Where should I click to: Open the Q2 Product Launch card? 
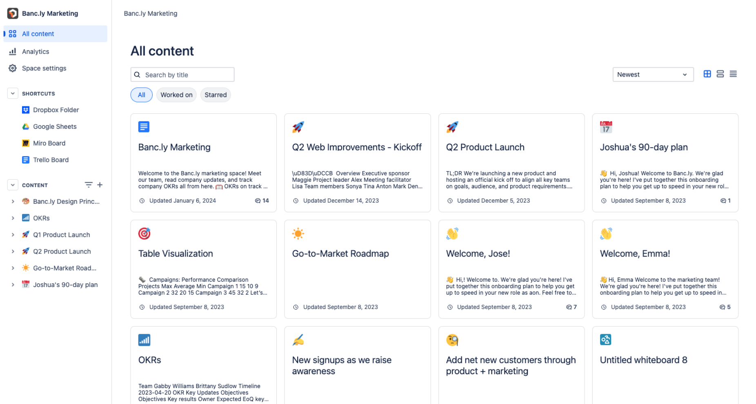[511, 163]
